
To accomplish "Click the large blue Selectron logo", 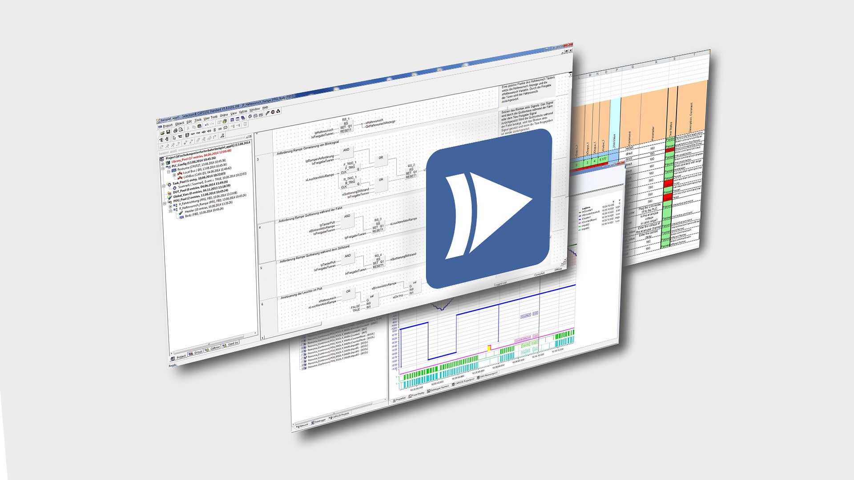I will (x=489, y=209).
